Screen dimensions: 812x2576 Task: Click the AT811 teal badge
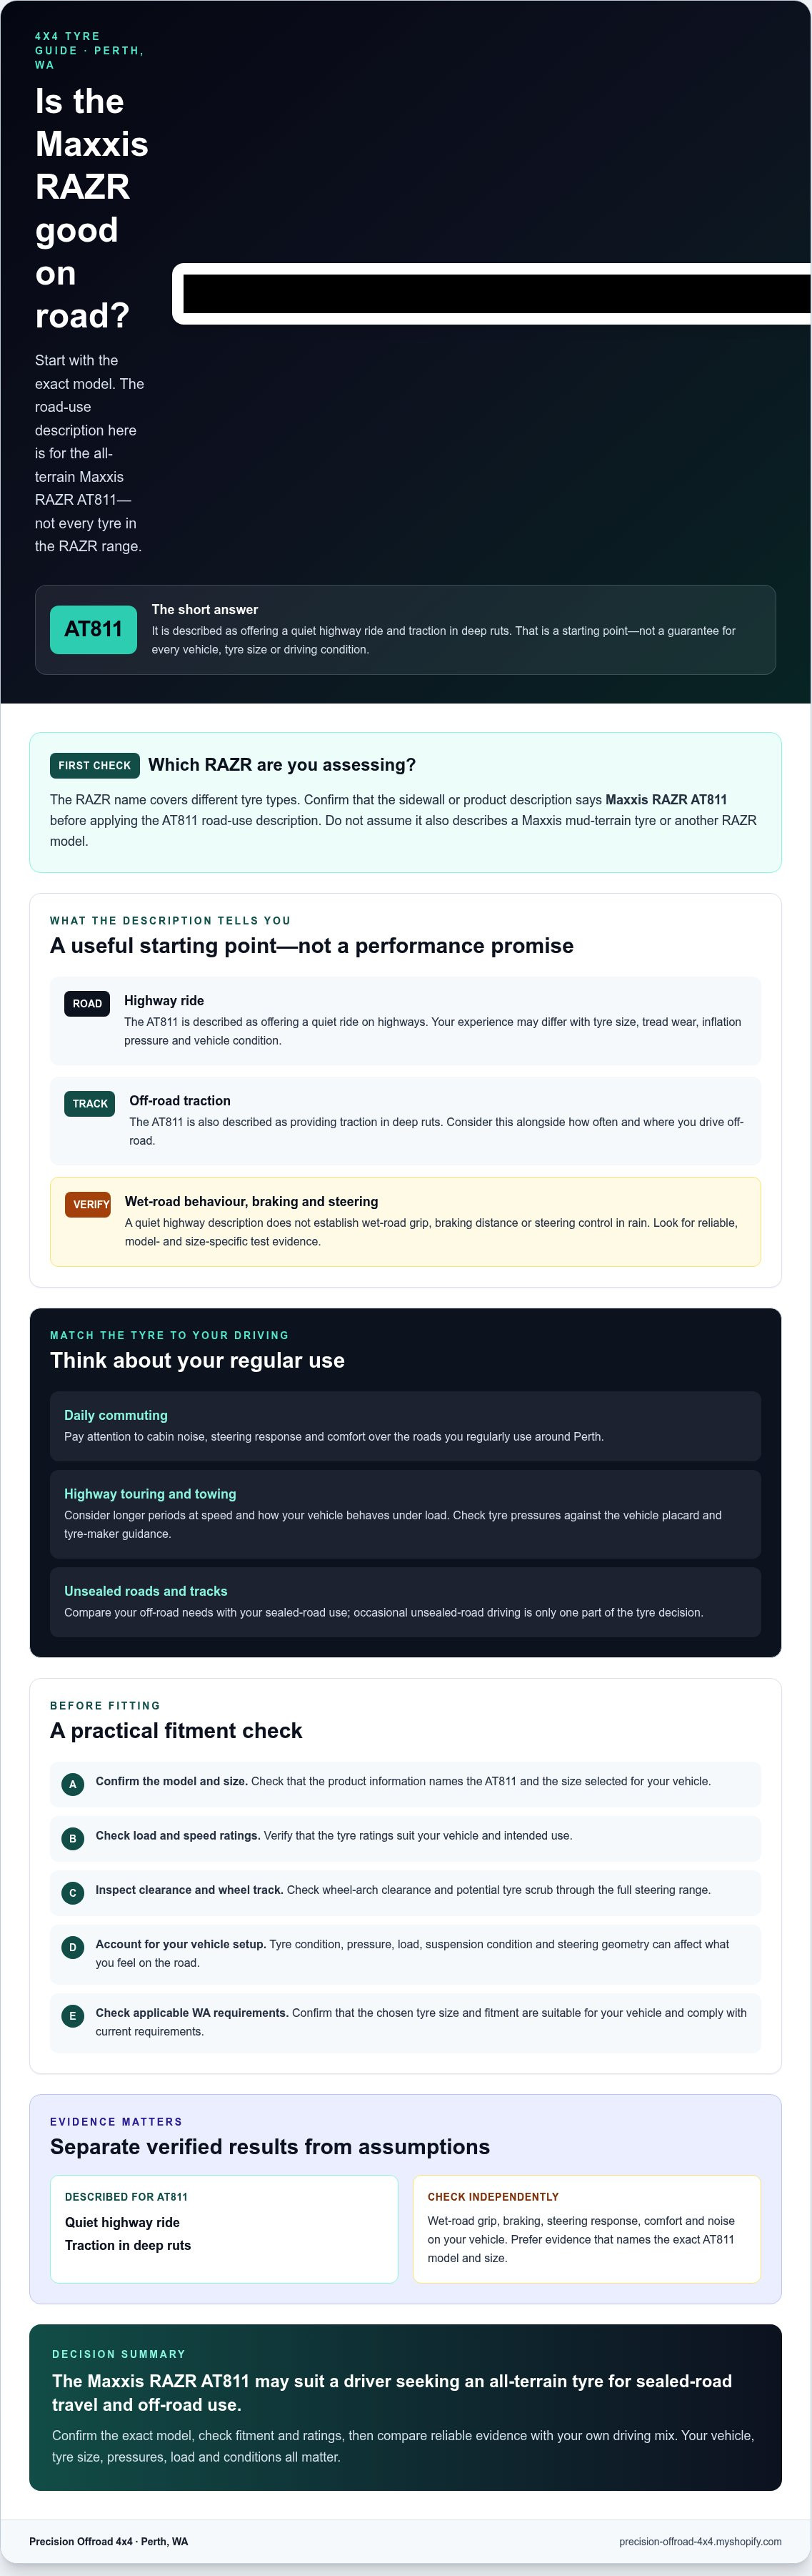tap(93, 629)
